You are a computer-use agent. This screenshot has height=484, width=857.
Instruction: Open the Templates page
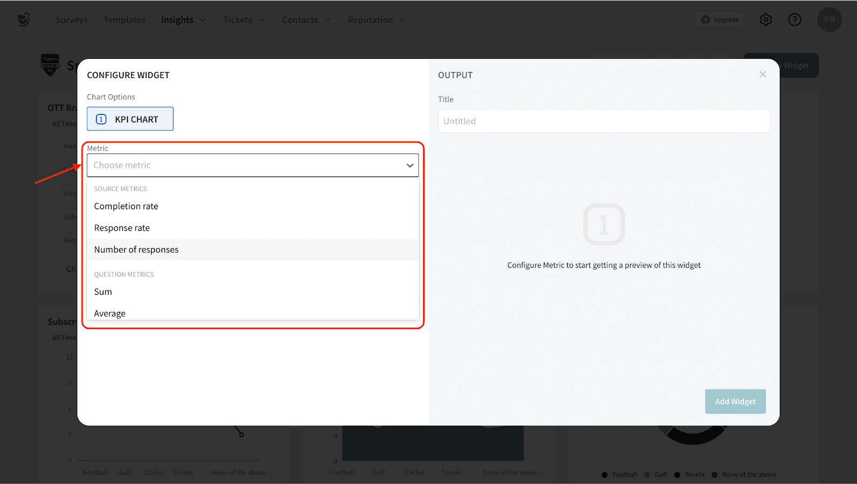(x=124, y=20)
